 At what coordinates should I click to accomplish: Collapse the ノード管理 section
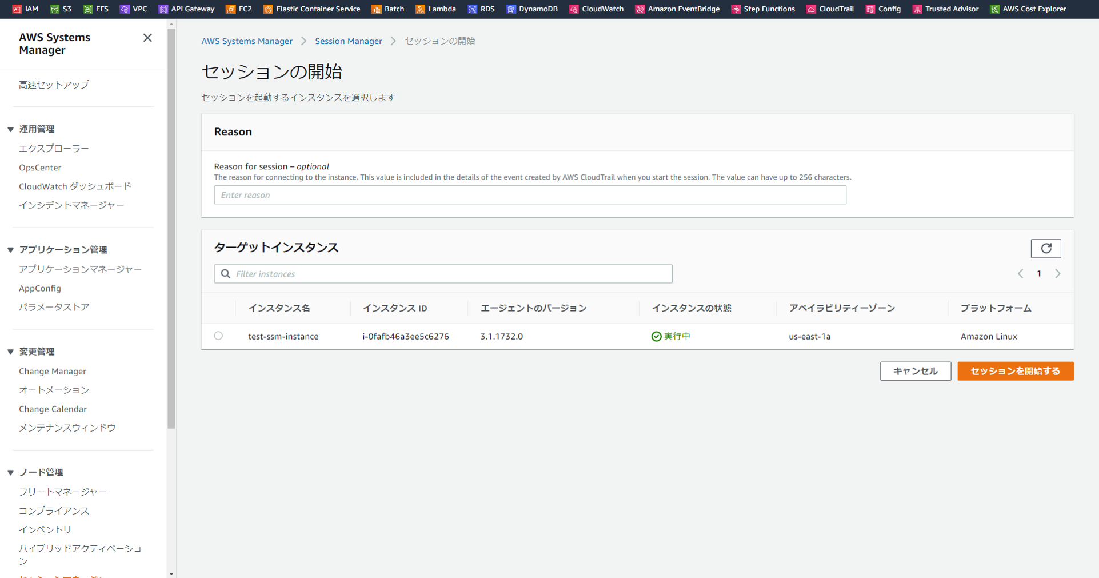(10, 472)
